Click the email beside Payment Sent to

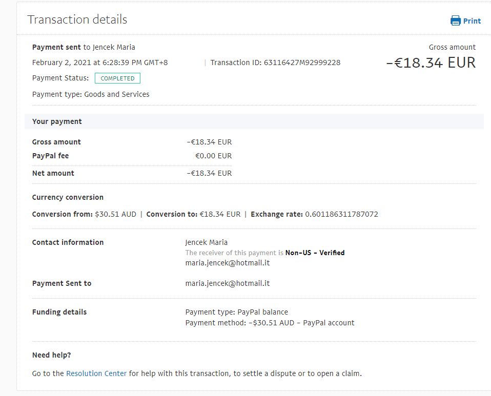(227, 283)
